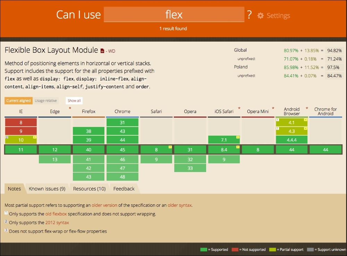Enable the Current aligned view
This screenshot has height=256, width=347.
[19, 101]
